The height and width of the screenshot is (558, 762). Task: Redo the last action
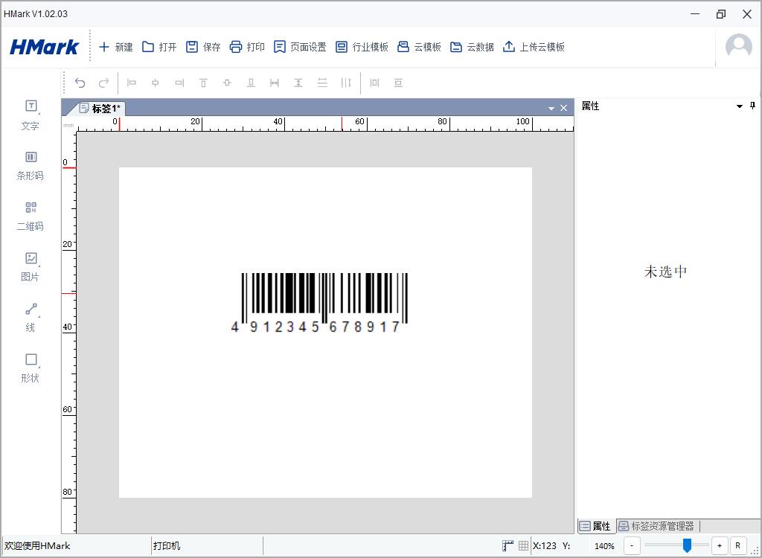tap(103, 83)
